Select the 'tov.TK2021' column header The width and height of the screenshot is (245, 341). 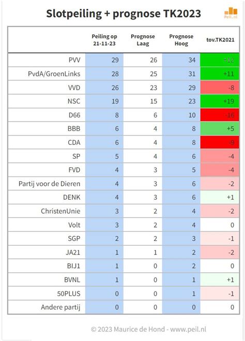220,40
